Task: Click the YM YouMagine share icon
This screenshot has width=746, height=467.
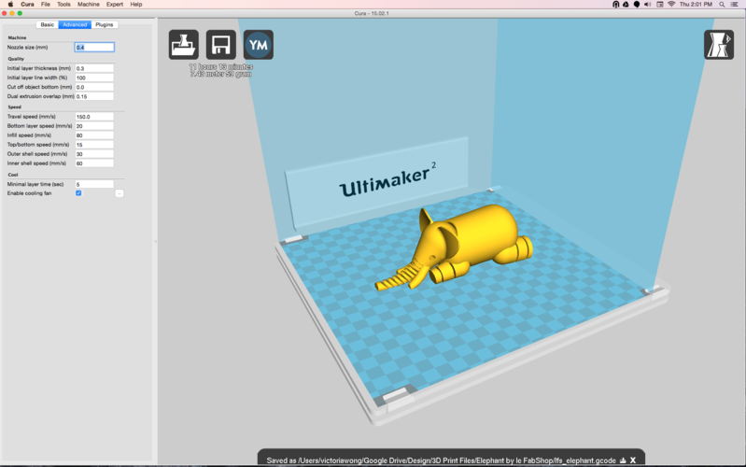Action: coord(259,45)
